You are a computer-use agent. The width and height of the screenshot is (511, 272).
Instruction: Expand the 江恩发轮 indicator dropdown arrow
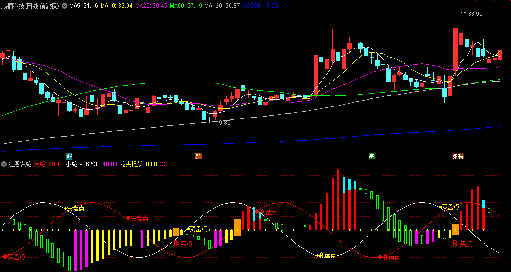3,164
